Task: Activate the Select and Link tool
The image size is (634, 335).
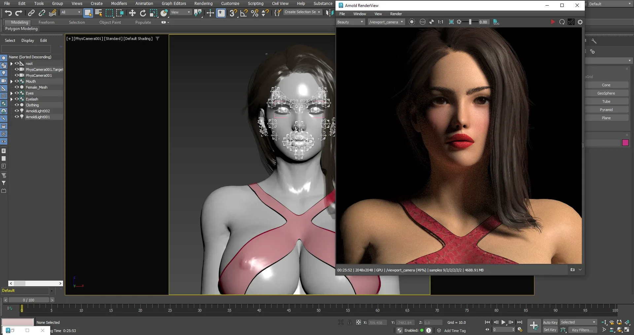Action: point(31,13)
